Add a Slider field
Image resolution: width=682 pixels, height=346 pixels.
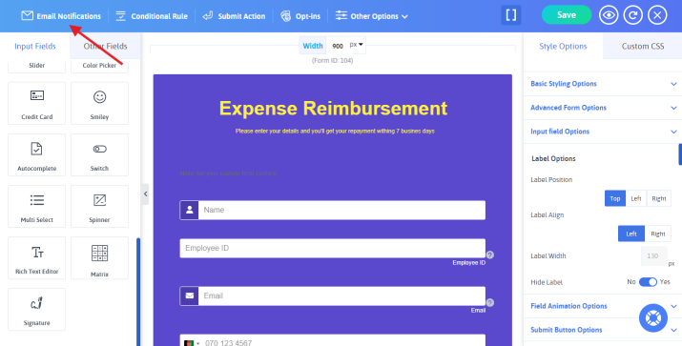[36, 66]
